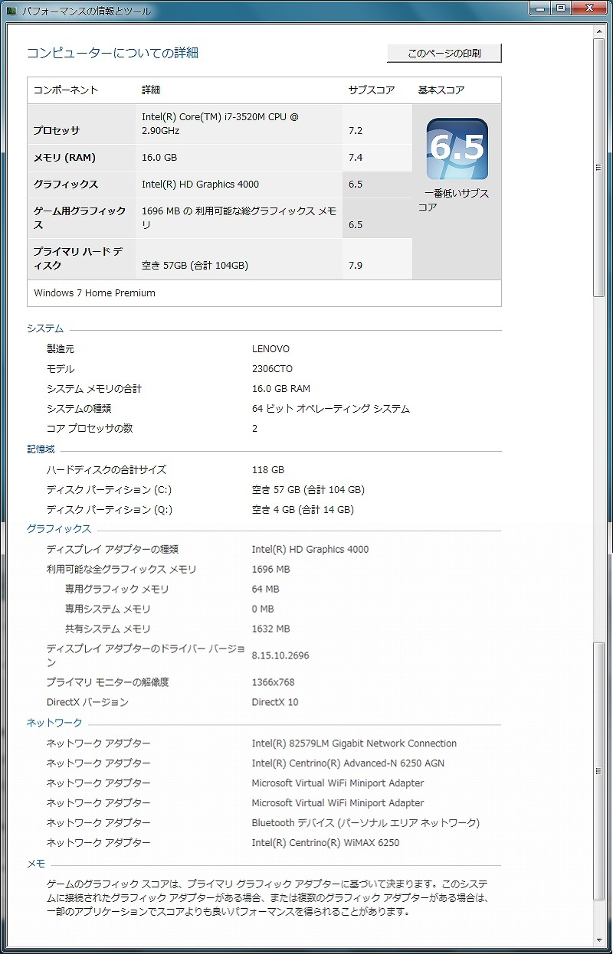Image resolution: width=613 pixels, height=954 pixels.
Task: Click the Intel Core i7-3520M CPU text
Action: click(x=220, y=123)
